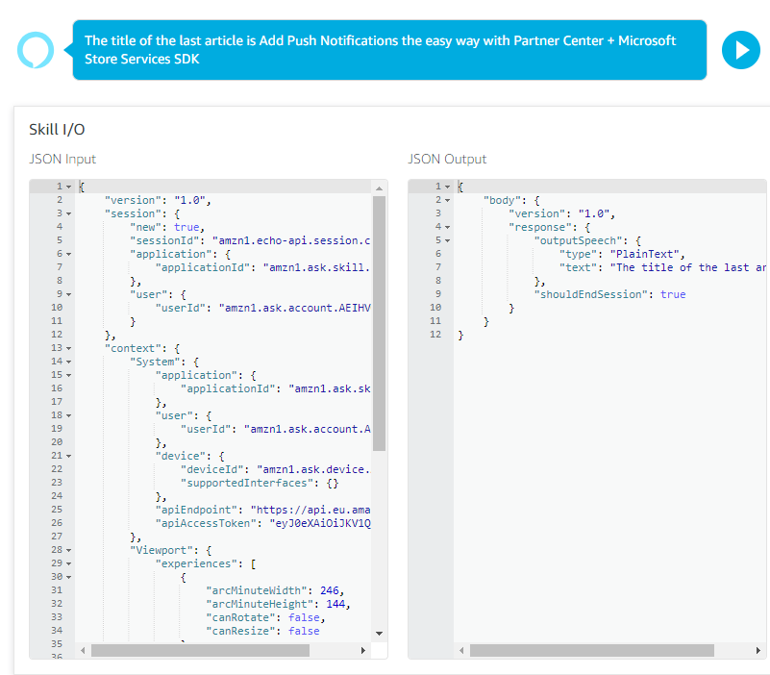Click line number 12 in JSON Output gutter

tap(435, 335)
